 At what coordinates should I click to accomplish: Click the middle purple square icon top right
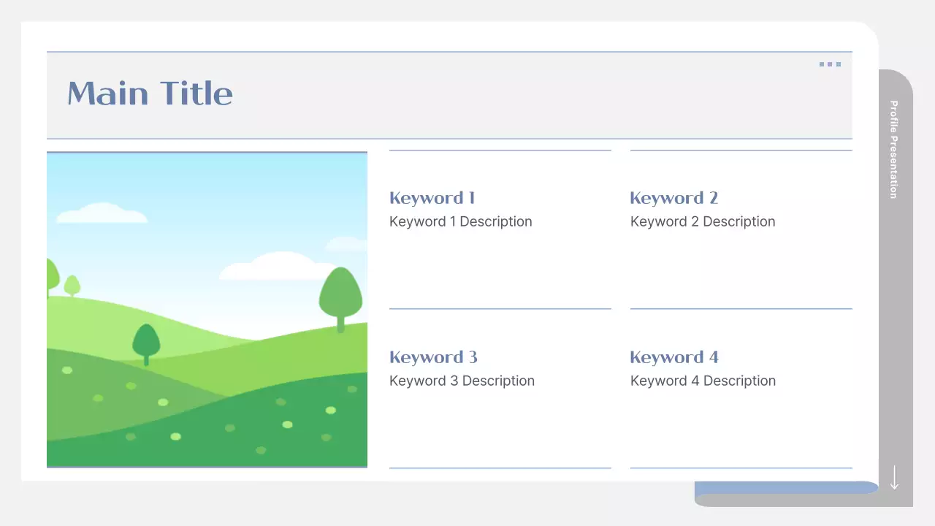click(830, 64)
